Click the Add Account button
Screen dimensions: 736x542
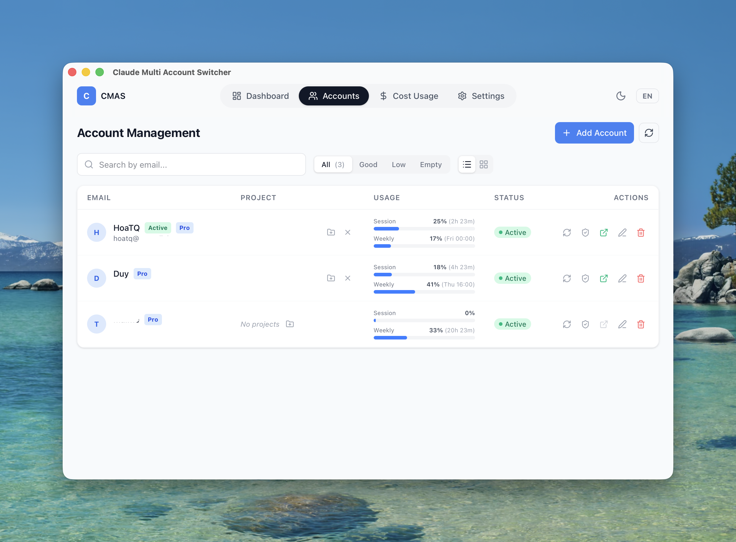pyautogui.click(x=594, y=133)
